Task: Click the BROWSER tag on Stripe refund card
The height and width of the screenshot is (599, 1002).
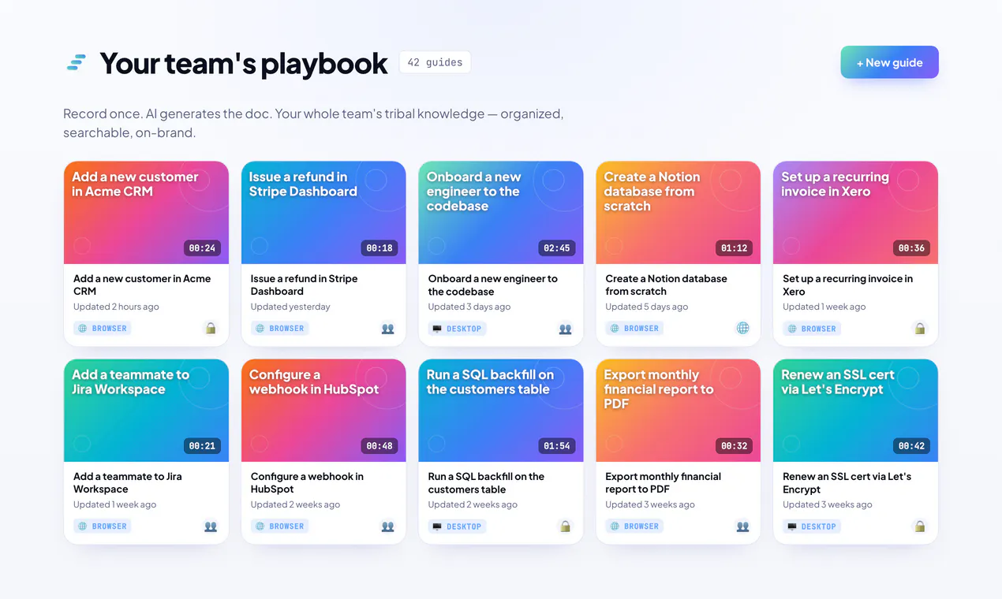Action: (280, 328)
